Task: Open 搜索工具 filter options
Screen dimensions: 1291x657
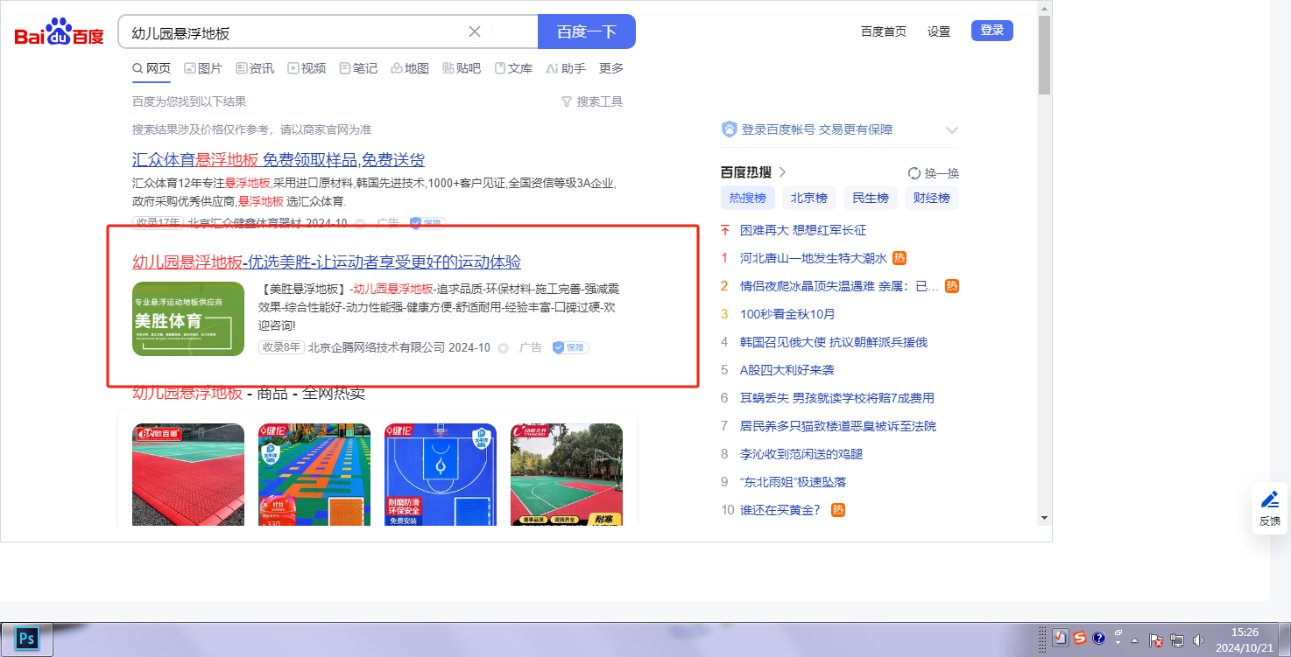Action: tap(592, 101)
